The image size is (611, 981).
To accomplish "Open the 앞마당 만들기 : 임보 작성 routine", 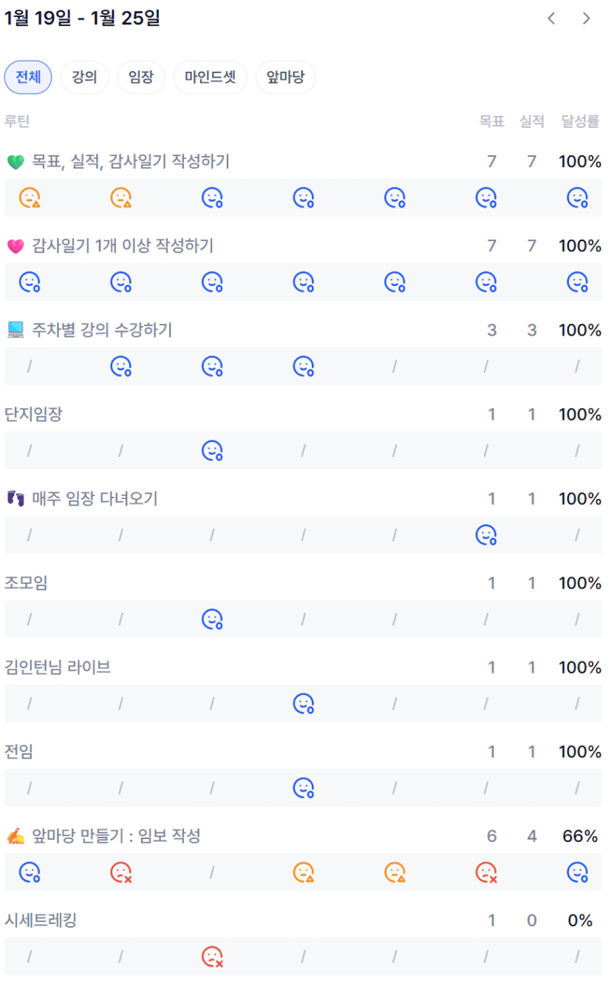I will click(x=116, y=836).
